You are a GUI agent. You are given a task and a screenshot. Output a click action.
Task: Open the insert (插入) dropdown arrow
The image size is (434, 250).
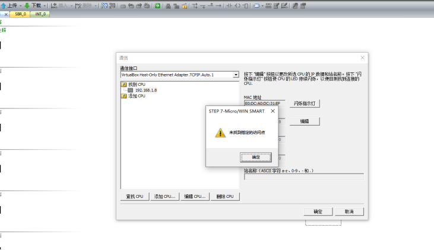point(71,6)
